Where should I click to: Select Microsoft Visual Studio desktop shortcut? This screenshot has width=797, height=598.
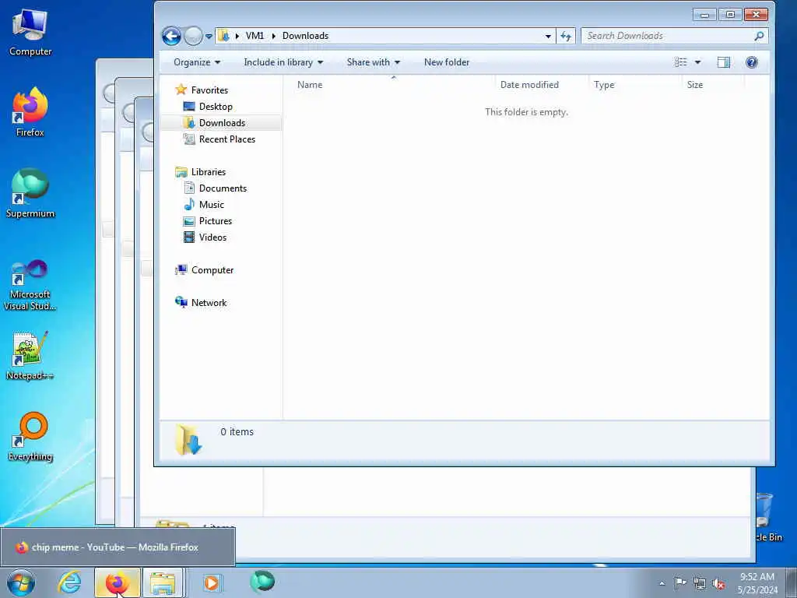tap(30, 285)
